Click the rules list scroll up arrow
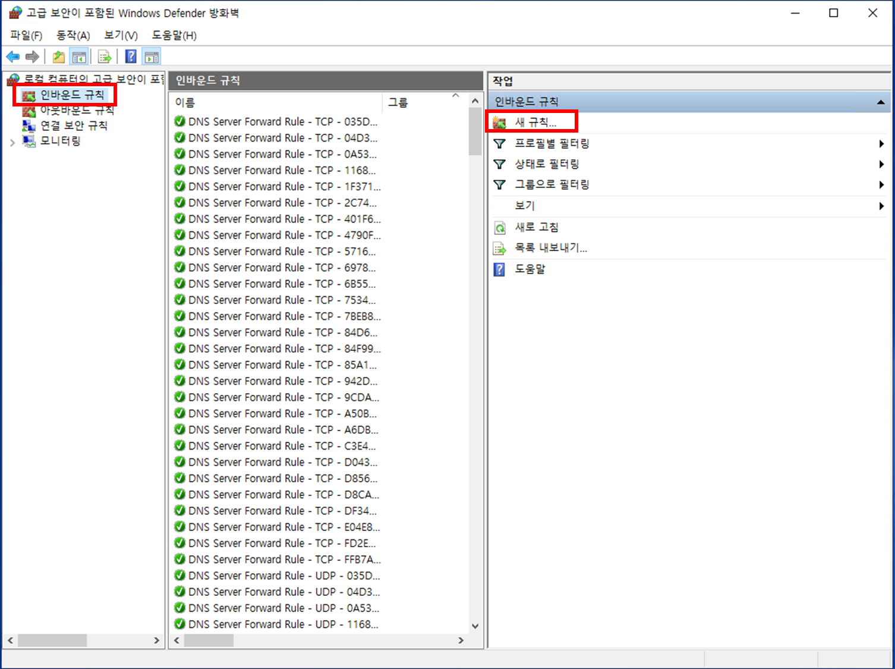 pos(475,101)
